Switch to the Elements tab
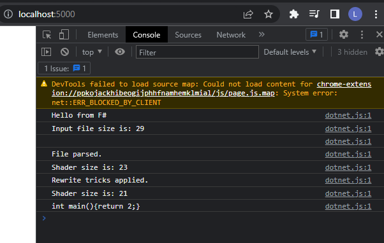Screen dimensions: 384x243 (x=103, y=35)
